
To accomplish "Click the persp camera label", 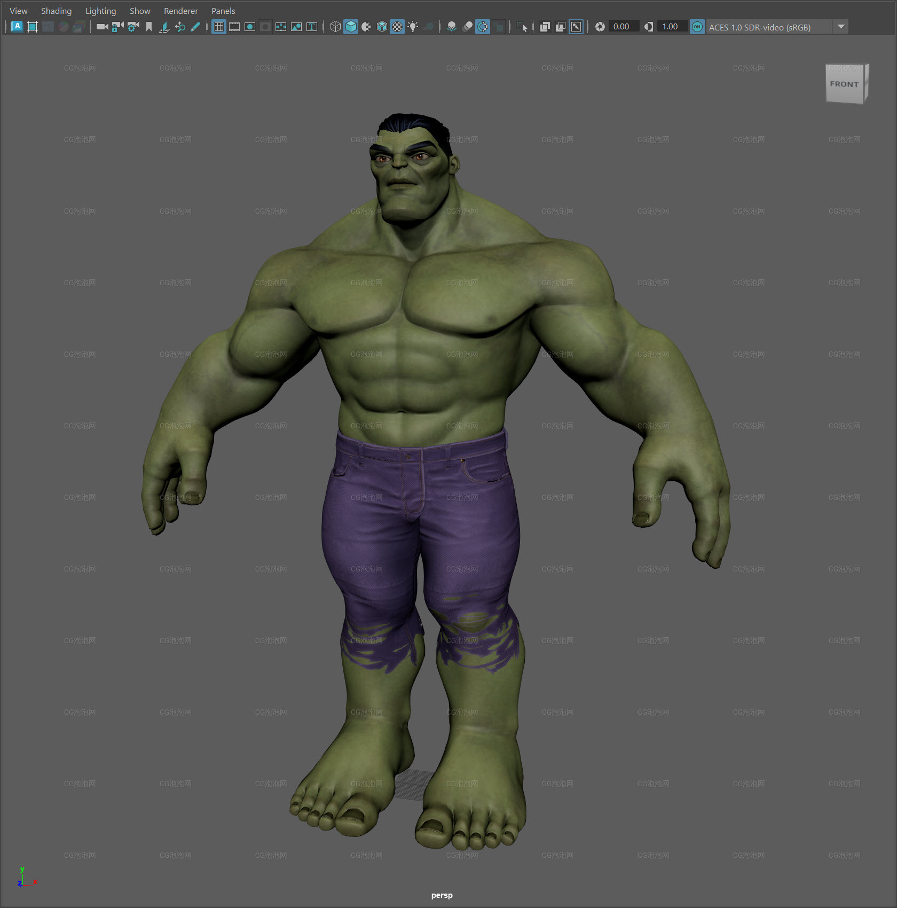I will click(442, 895).
